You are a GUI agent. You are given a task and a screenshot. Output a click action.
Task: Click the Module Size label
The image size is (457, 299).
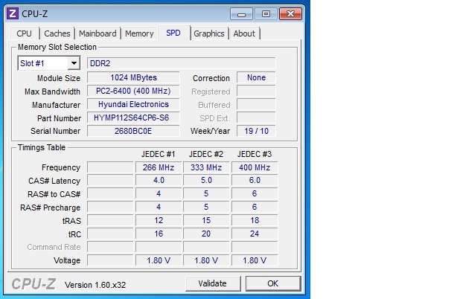(x=59, y=78)
